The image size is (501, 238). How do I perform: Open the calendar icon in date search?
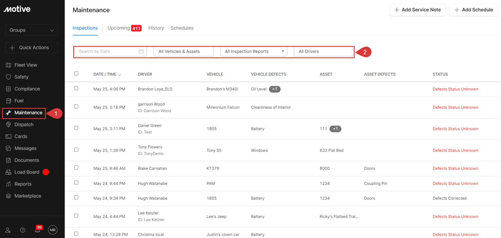[141, 52]
